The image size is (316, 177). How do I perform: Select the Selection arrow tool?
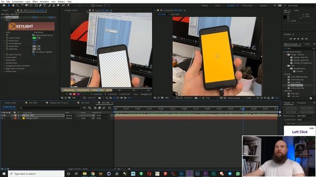pos(9,5)
